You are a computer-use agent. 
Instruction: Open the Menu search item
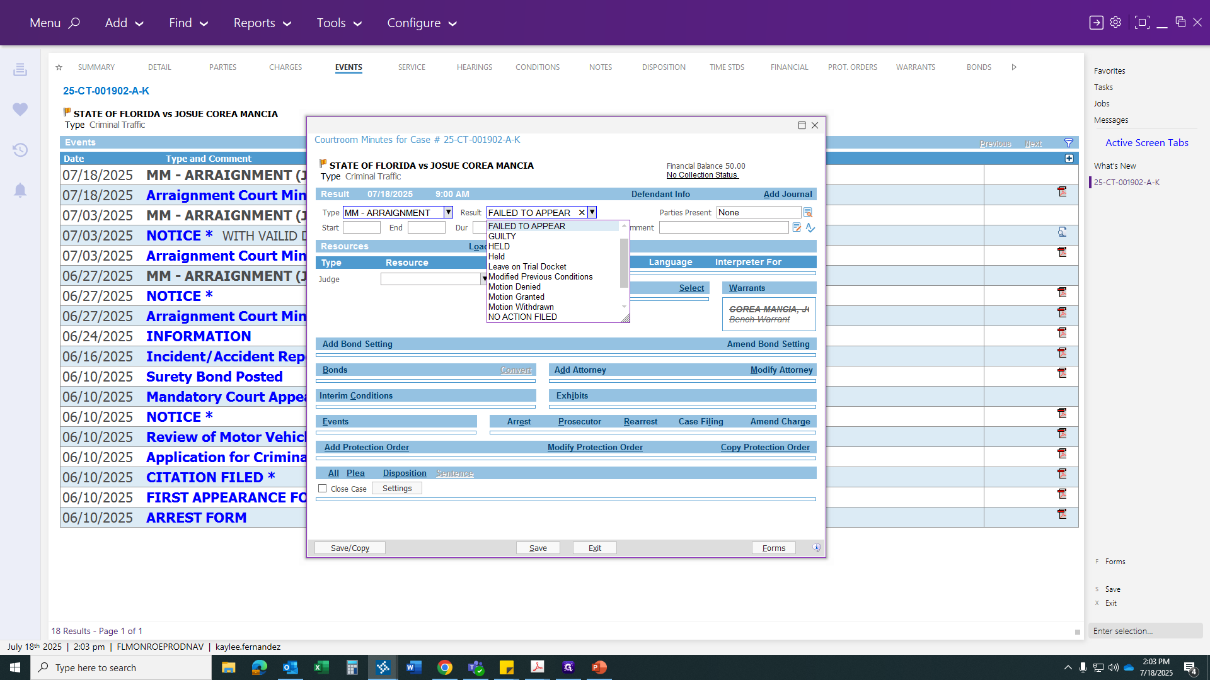pos(55,23)
